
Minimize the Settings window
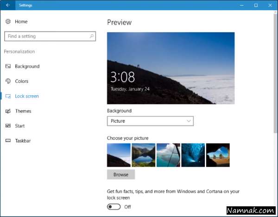click(241, 5)
